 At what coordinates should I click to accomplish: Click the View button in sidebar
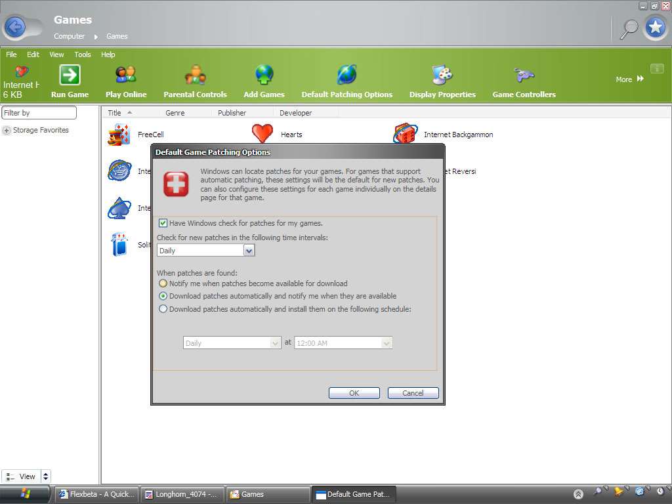click(21, 476)
